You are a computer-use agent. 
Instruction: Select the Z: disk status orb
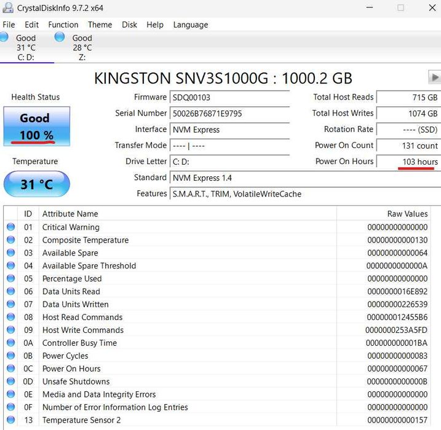click(x=60, y=37)
